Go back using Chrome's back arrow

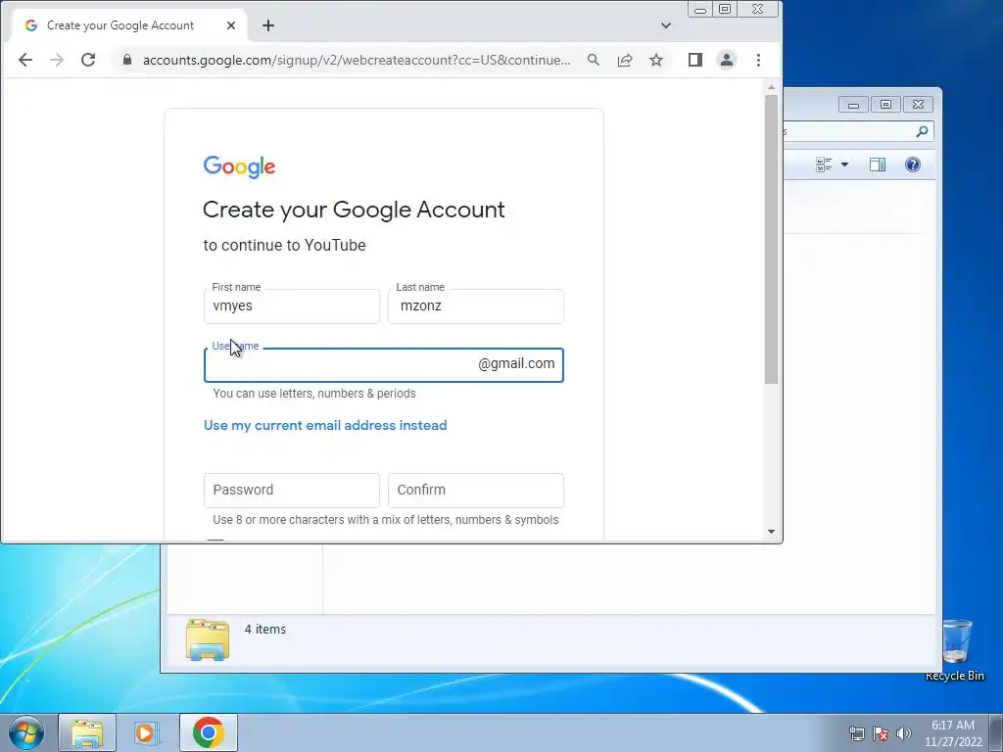pos(24,60)
